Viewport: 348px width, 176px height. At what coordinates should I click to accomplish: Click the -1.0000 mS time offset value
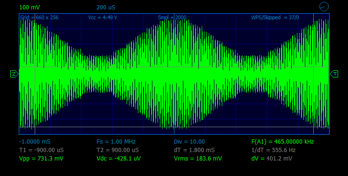pyautogui.click(x=35, y=142)
